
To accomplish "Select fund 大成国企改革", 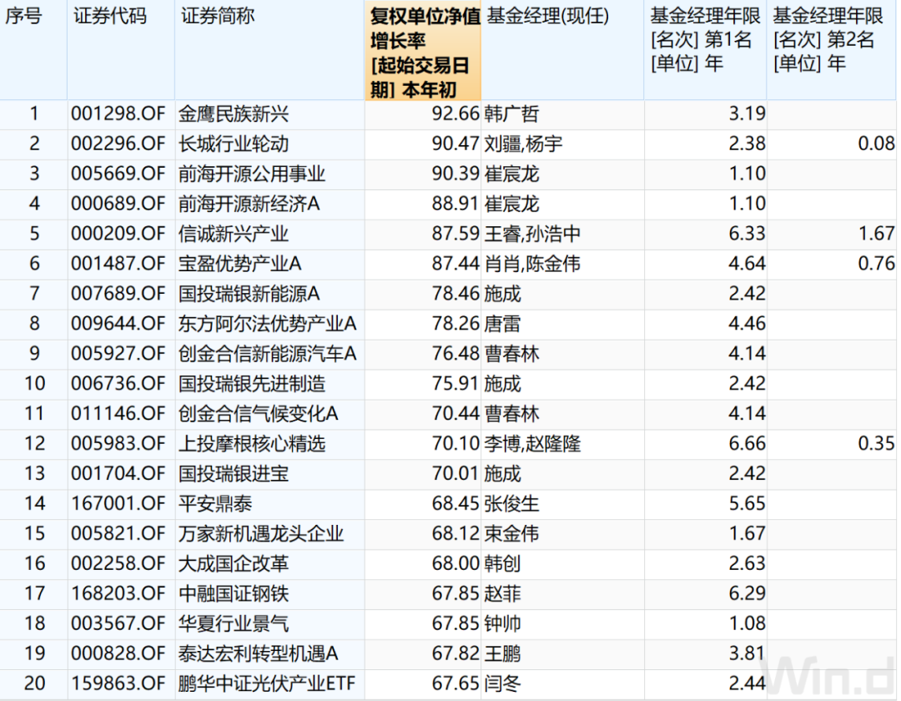I will [x=234, y=563].
